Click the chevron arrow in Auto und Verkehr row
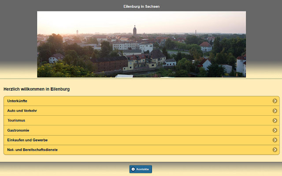The image size is (282, 176). [x=275, y=111]
